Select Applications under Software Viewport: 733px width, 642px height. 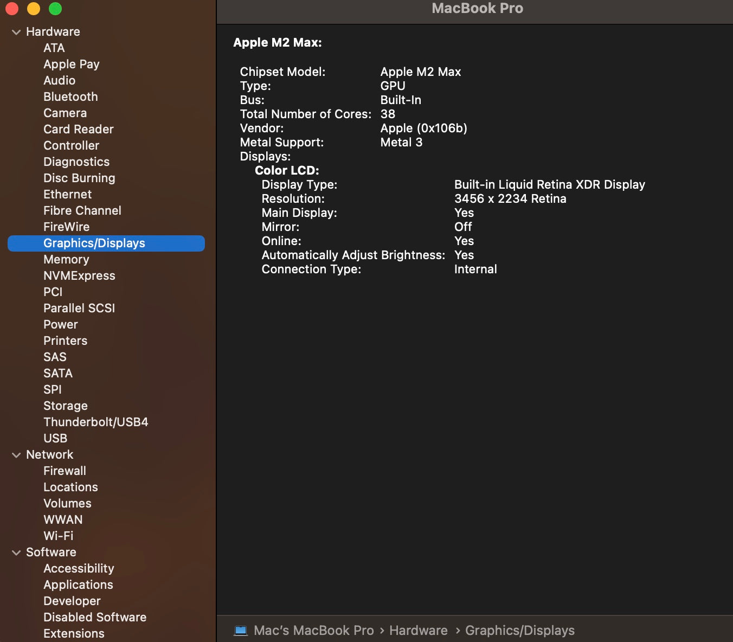[x=78, y=585]
